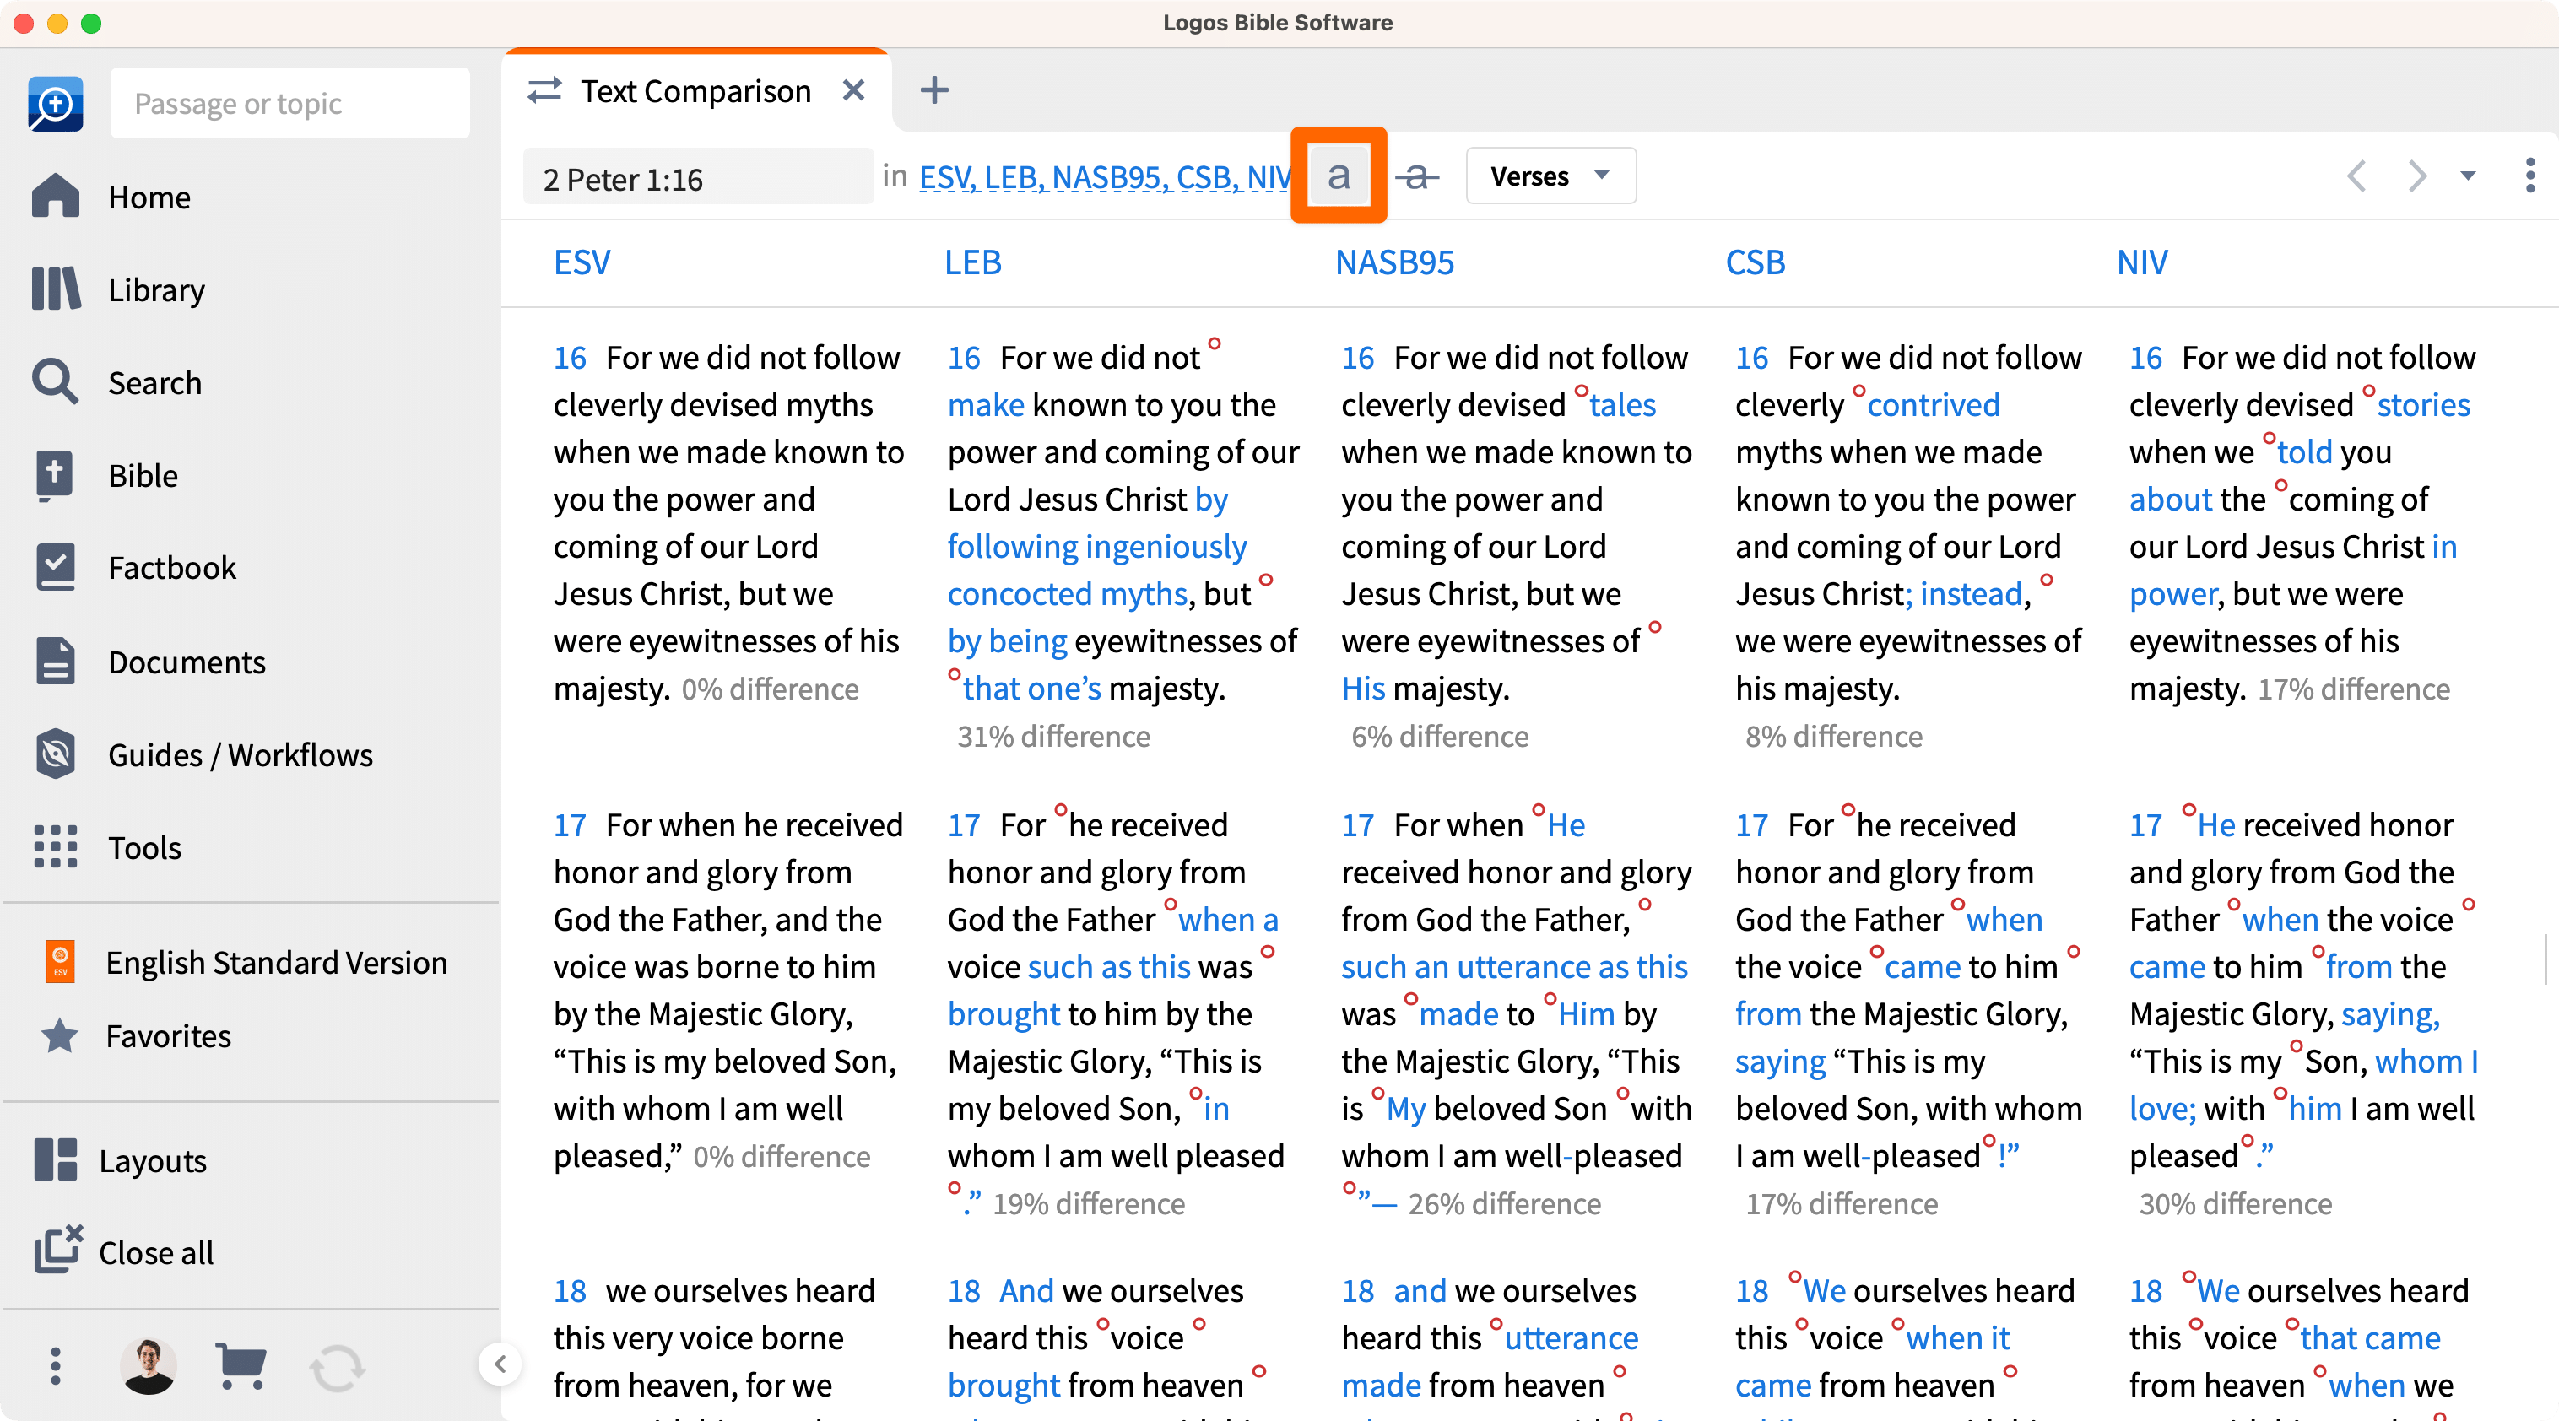Image resolution: width=2559 pixels, height=1421 pixels.
Task: Click Home label in sidebar
Action: 149,197
